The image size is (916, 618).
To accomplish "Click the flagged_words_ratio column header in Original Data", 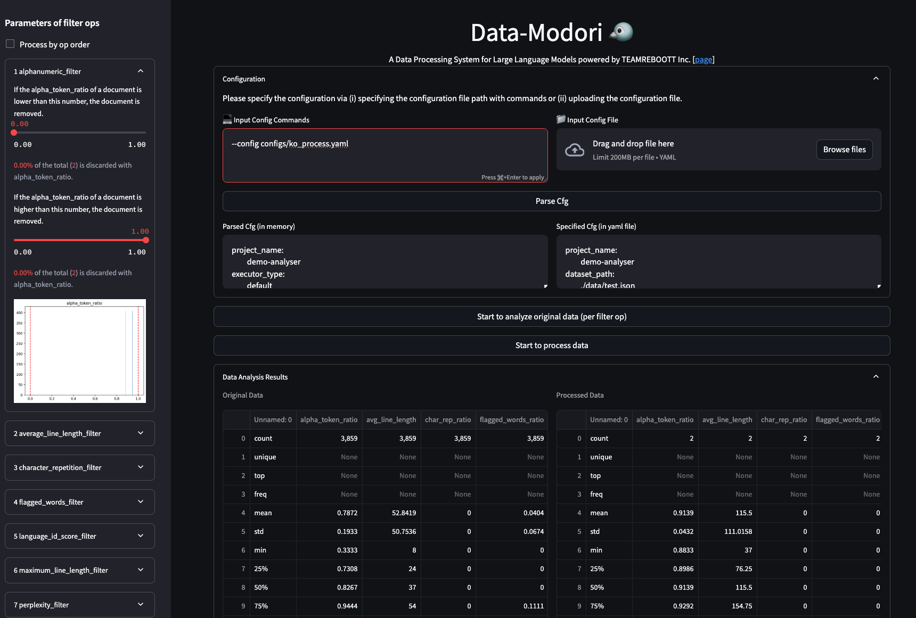I will click(512, 420).
